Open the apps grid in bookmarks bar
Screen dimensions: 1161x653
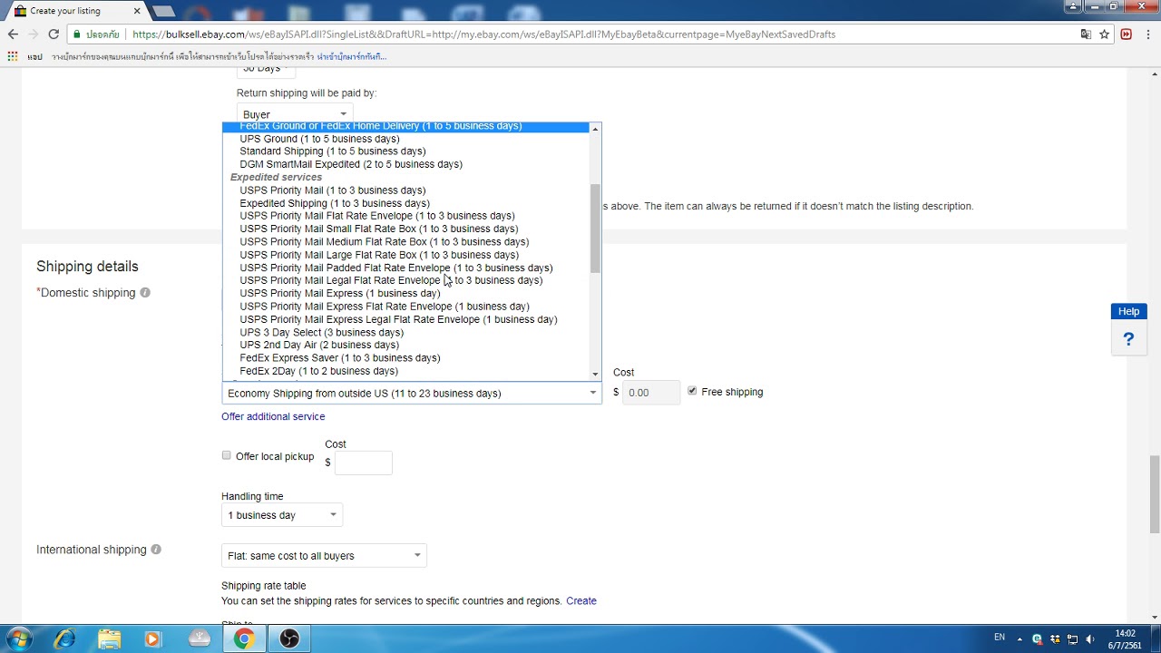[12, 56]
